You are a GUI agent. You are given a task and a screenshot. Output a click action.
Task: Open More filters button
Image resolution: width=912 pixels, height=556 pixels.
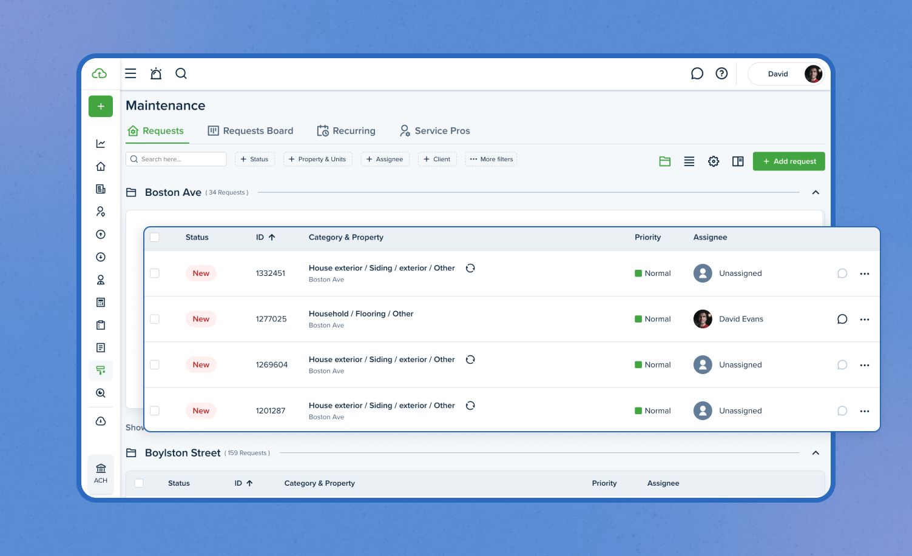[x=491, y=159]
